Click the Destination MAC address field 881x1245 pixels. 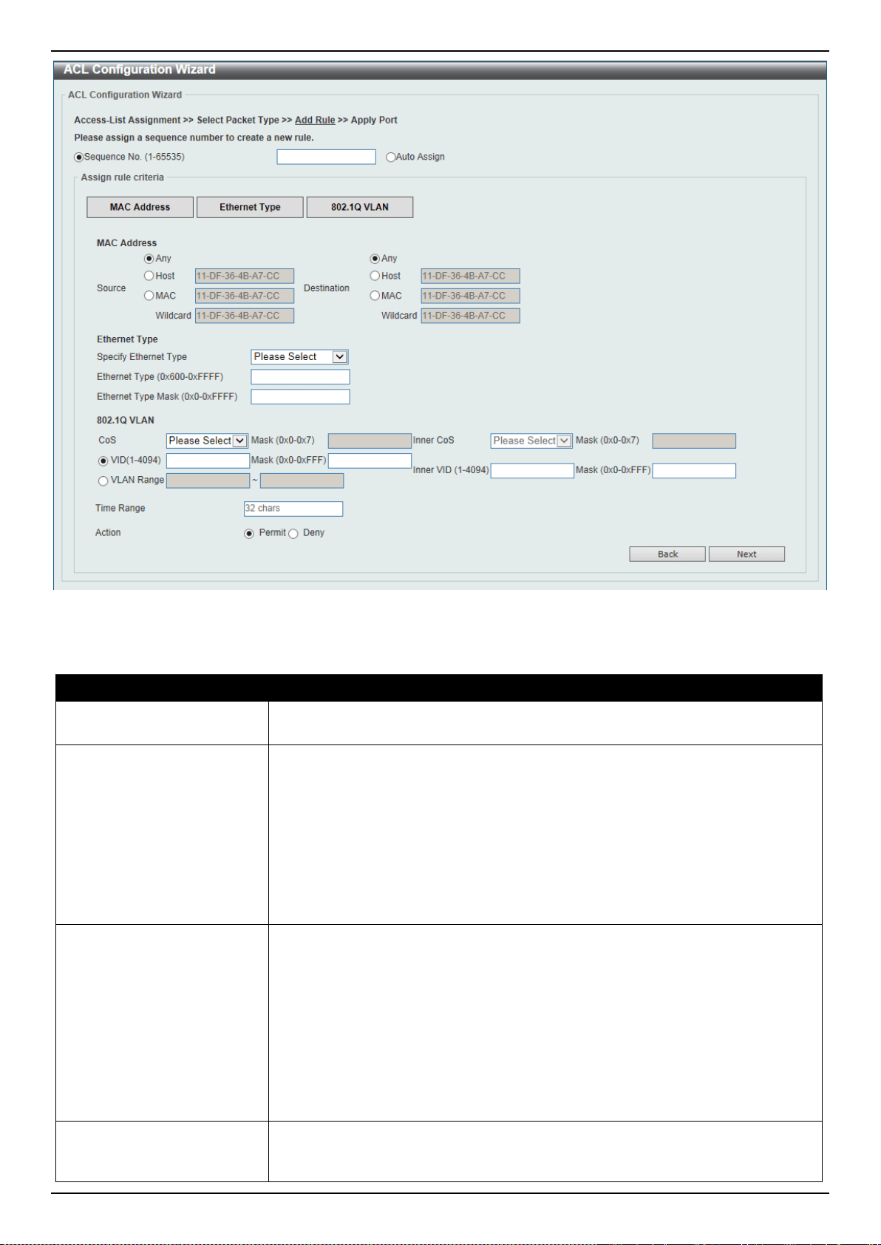[471, 296]
